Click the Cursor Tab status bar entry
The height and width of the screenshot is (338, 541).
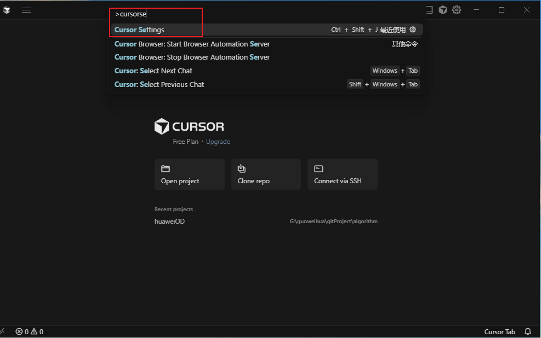(499, 332)
